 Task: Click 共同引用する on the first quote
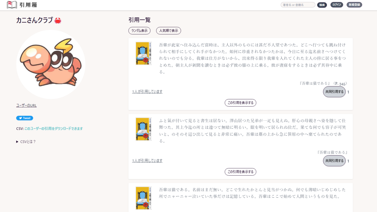tap(334, 92)
